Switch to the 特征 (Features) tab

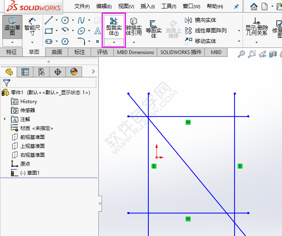pyautogui.click(x=11, y=52)
